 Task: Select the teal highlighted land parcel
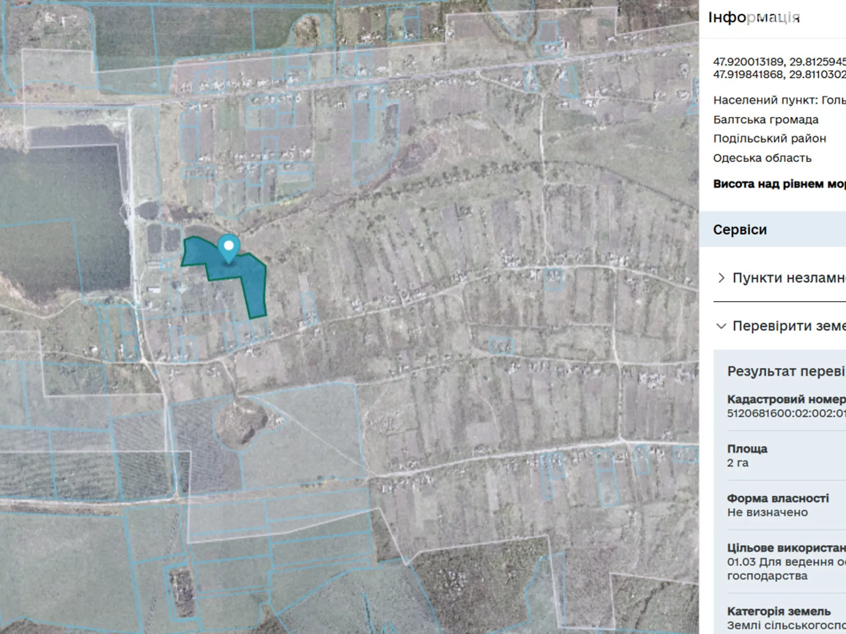[x=249, y=285]
